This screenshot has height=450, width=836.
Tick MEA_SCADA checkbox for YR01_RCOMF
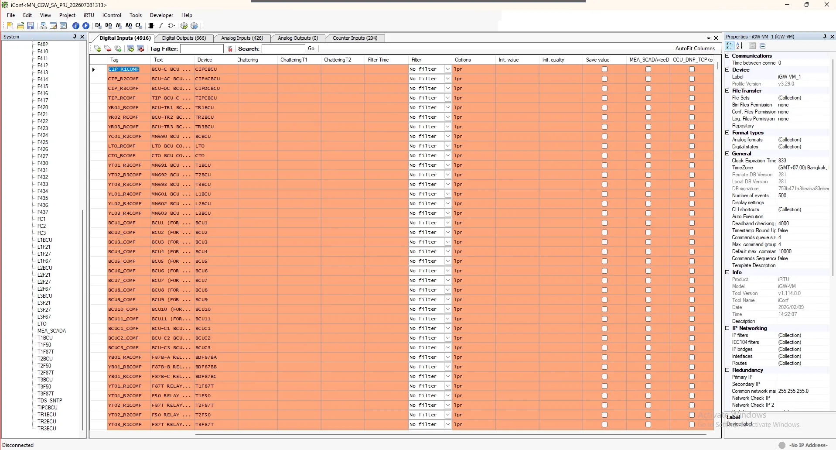click(x=648, y=107)
